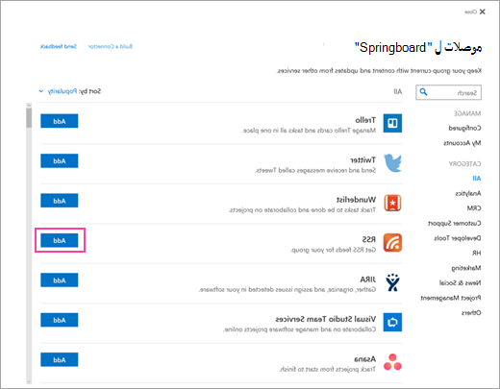Screen dimensions: 500x389
Task: Click the Springboard connectors heading
Action: point(418,48)
